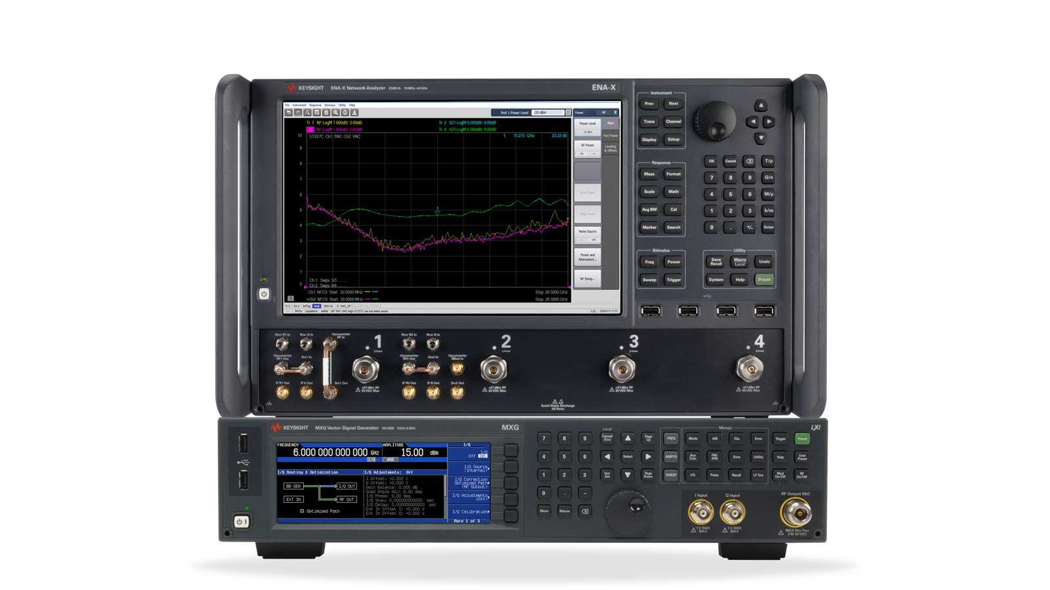This screenshot has height=590, width=1050.
Task: Open the I/Q Calibration submenu
Action: (471, 511)
